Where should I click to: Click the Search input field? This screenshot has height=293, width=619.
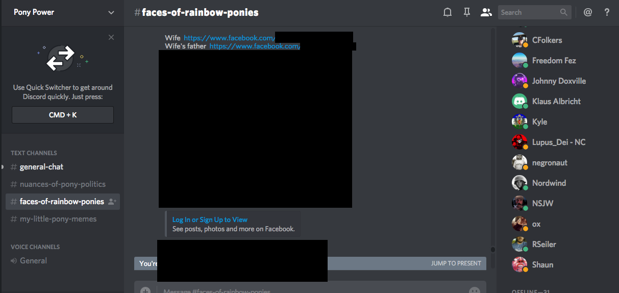click(x=529, y=12)
